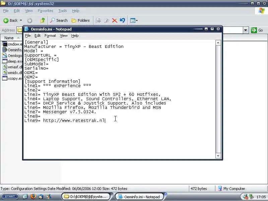Open Search in Explorer toolbar
Screen dimensions: 268x201
point(59,20)
